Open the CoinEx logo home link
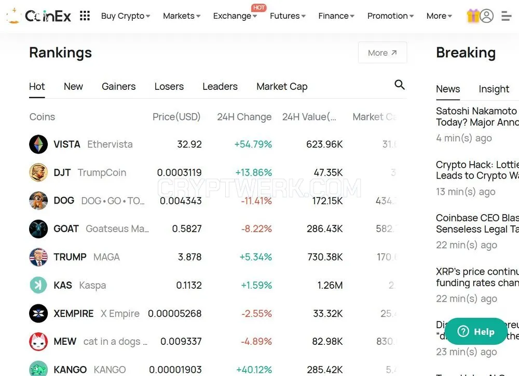This screenshot has height=376, width=519. 39,16
